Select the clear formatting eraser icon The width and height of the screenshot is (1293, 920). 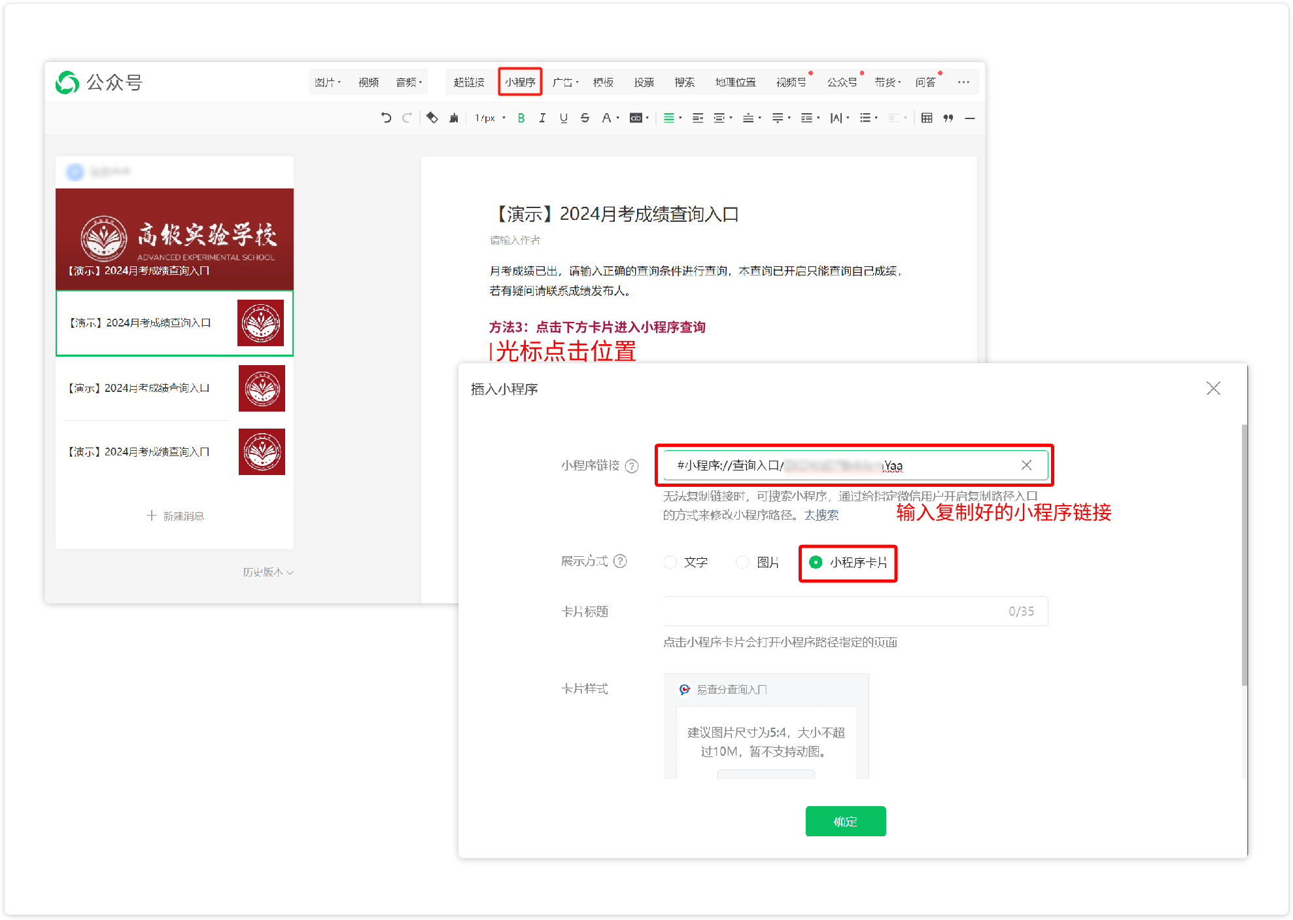(x=432, y=118)
